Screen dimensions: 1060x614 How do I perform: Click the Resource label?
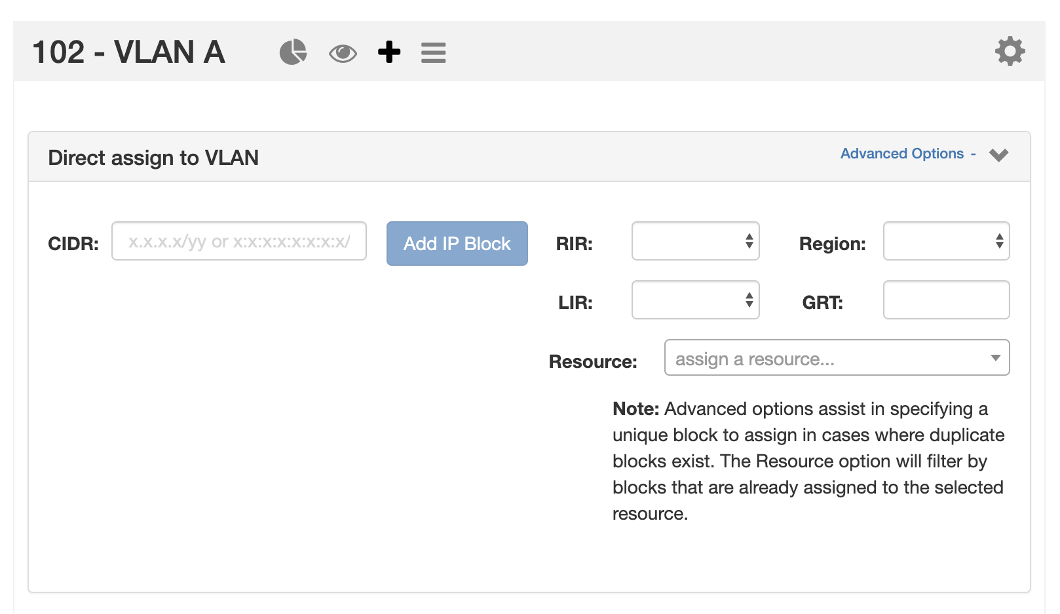pyautogui.click(x=592, y=362)
